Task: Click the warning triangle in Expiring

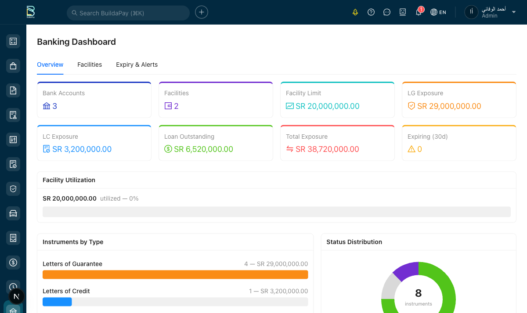Action: coord(411,149)
